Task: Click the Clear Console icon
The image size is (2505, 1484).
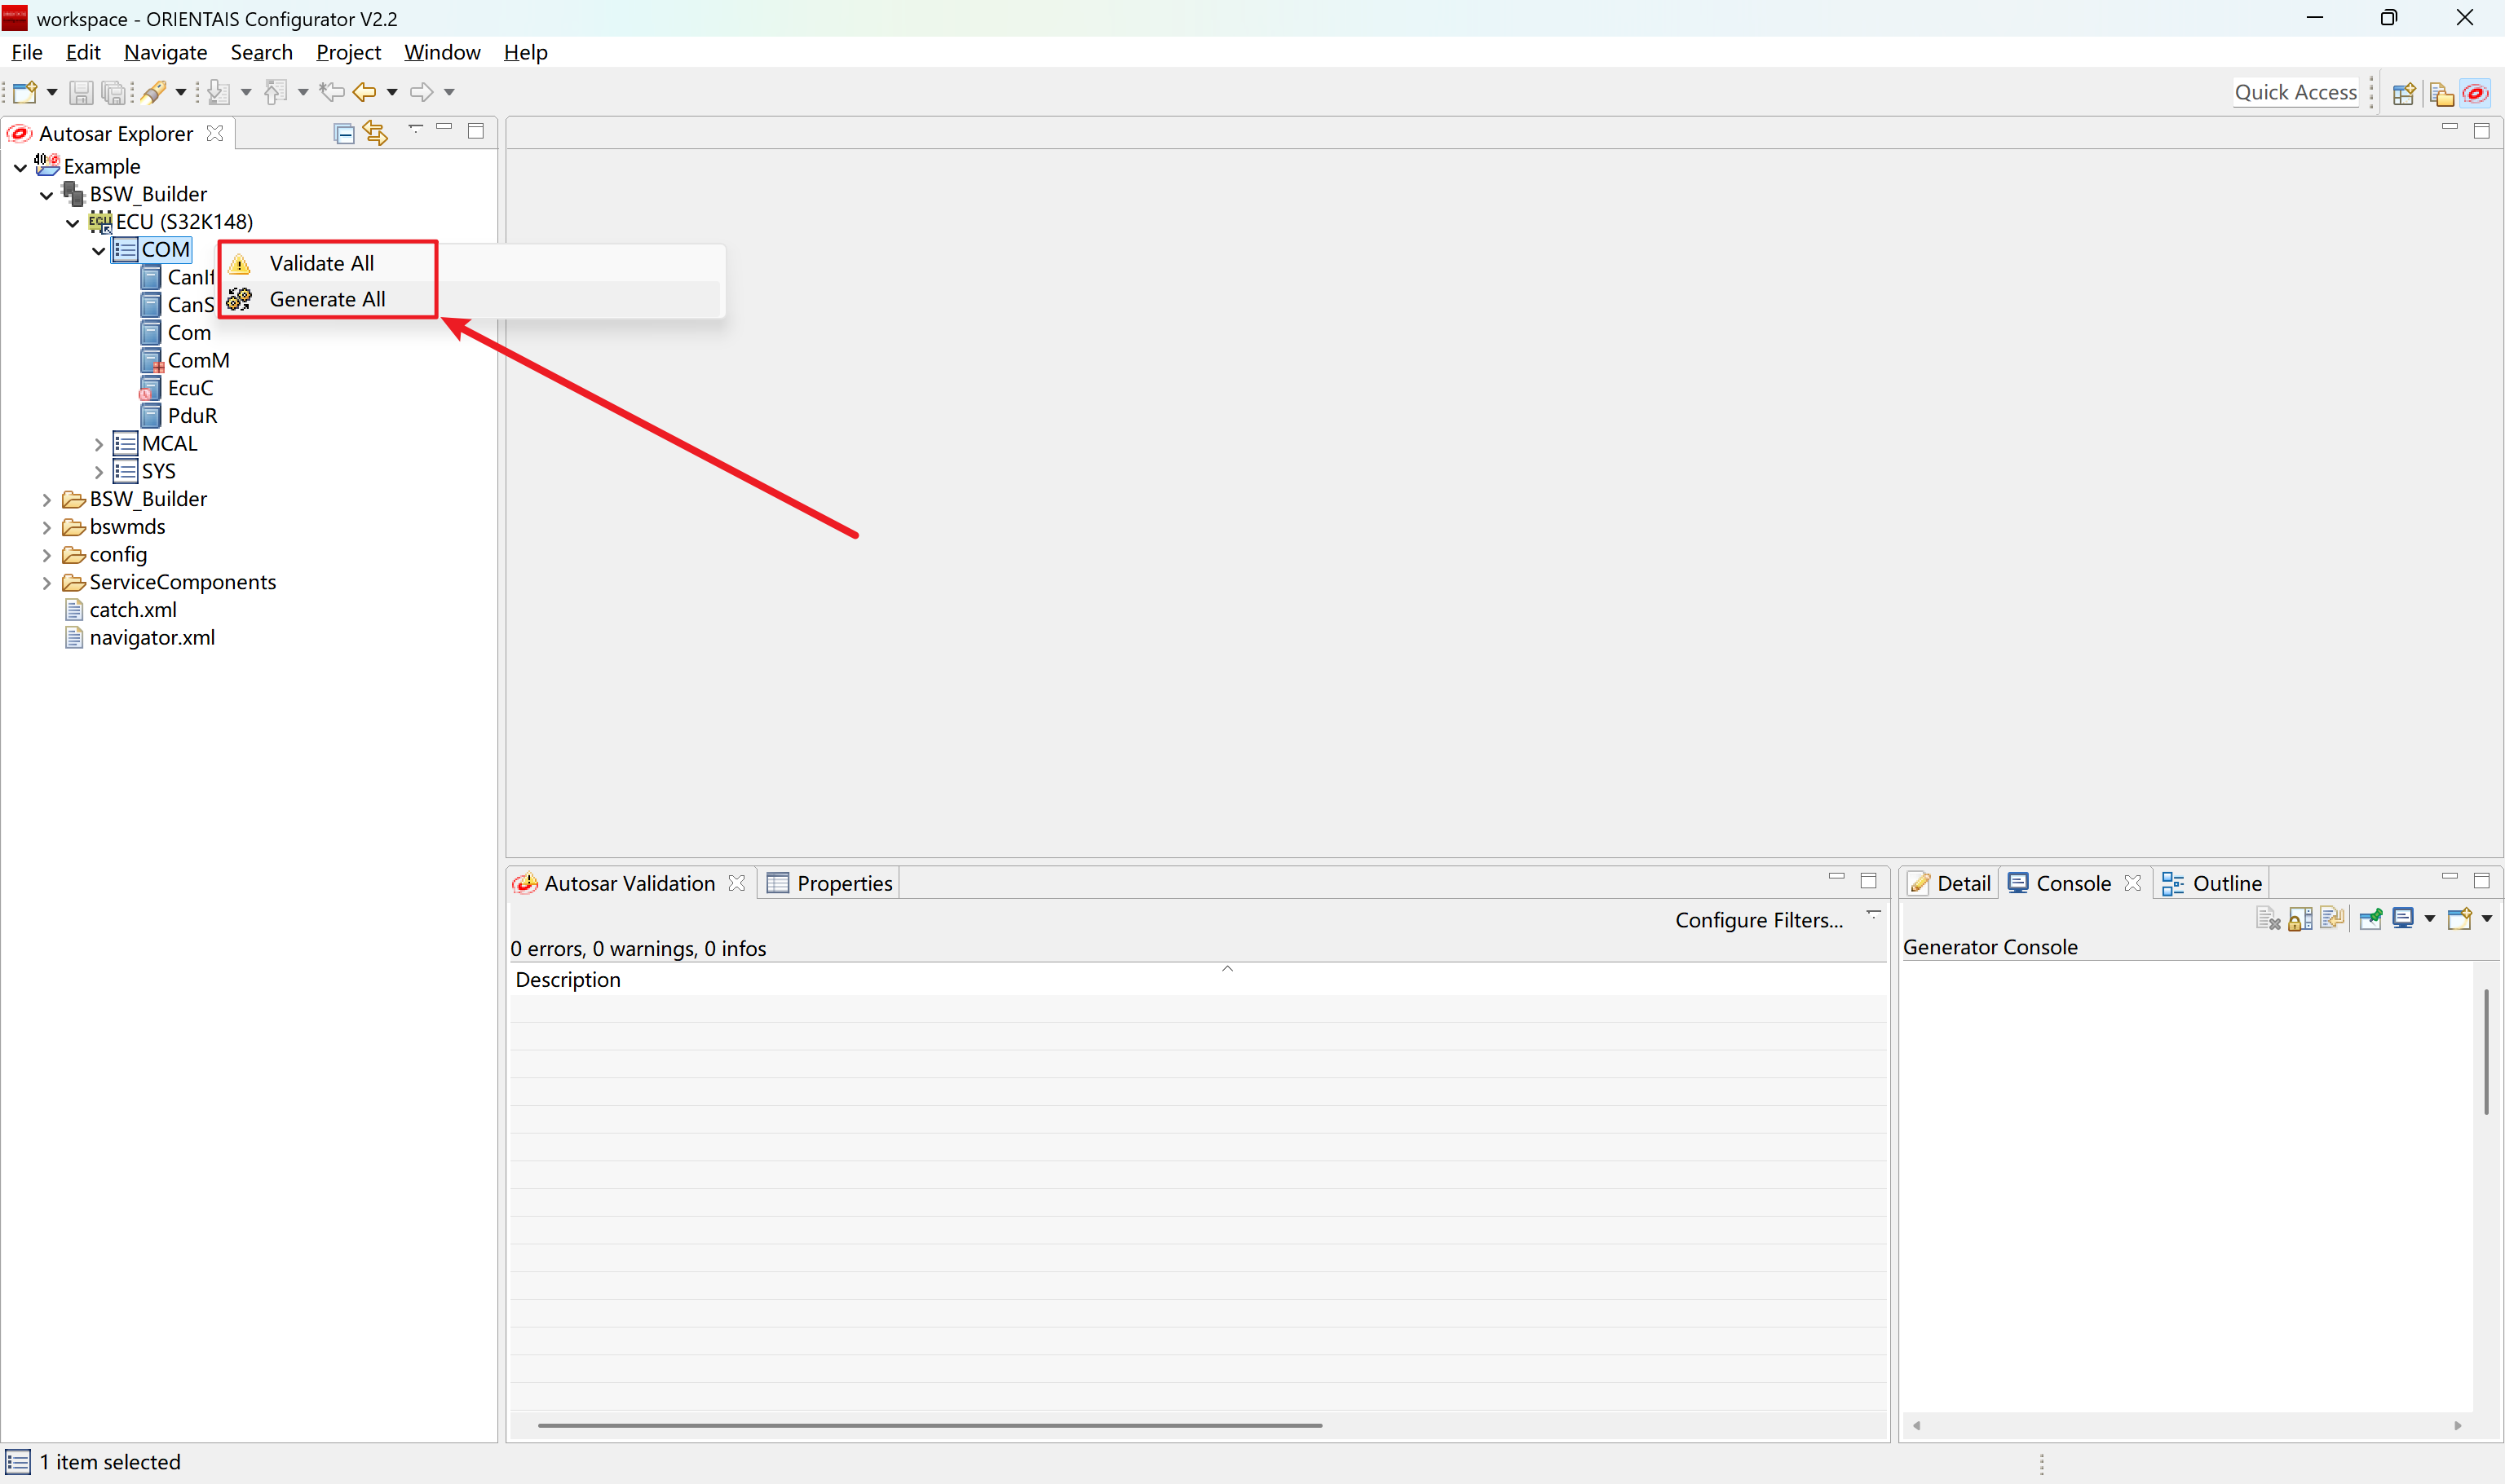Action: point(2267,918)
